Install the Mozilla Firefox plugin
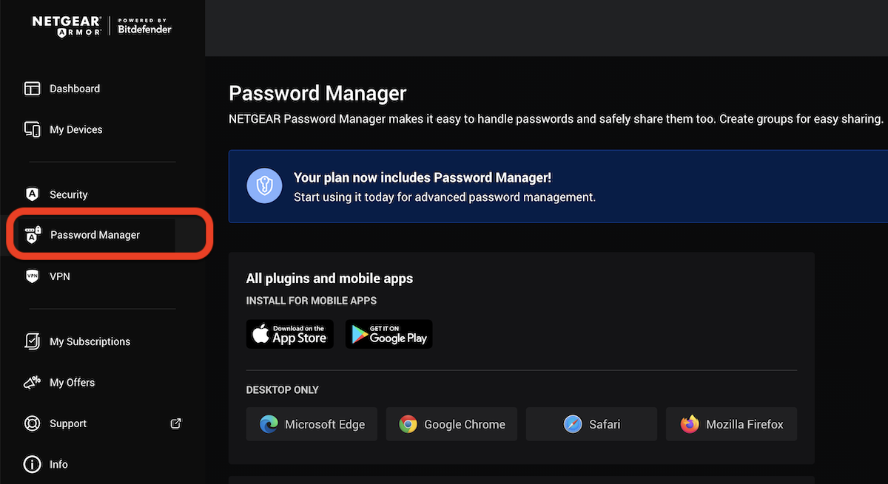888x484 pixels. click(x=731, y=424)
